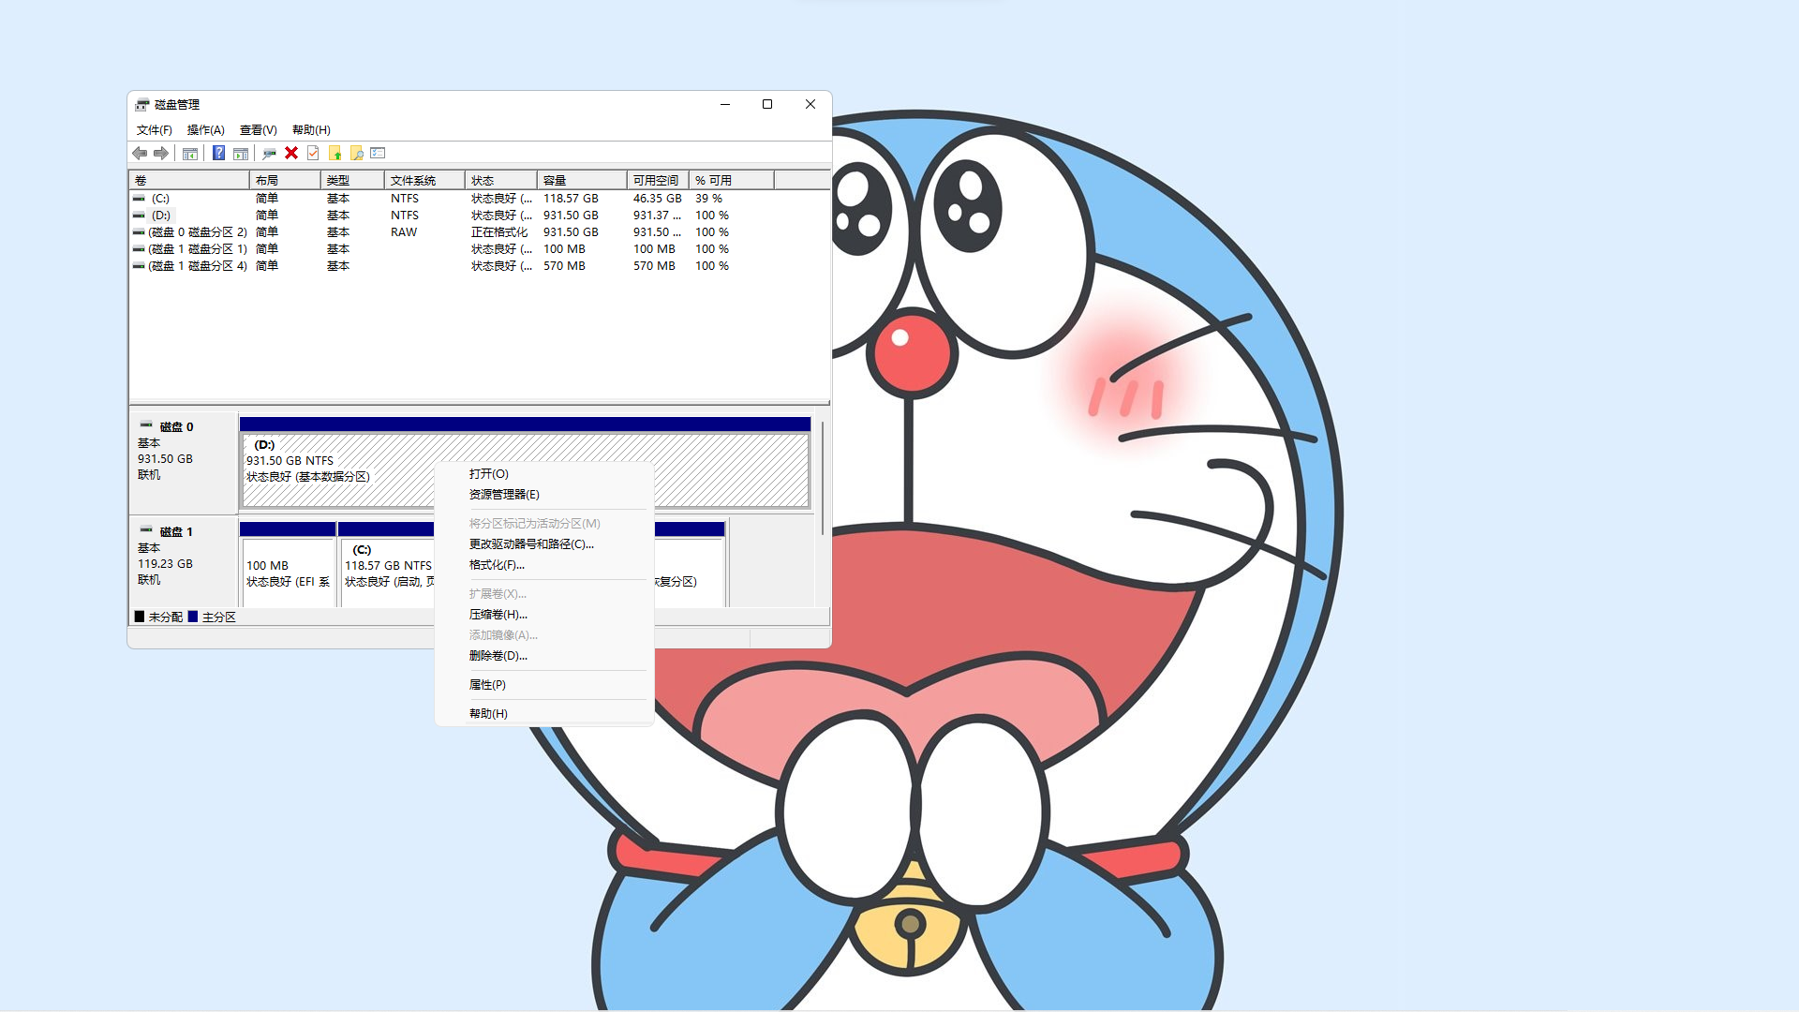Click the folder with magnifier icon
The width and height of the screenshot is (1799, 1012).
click(x=356, y=154)
